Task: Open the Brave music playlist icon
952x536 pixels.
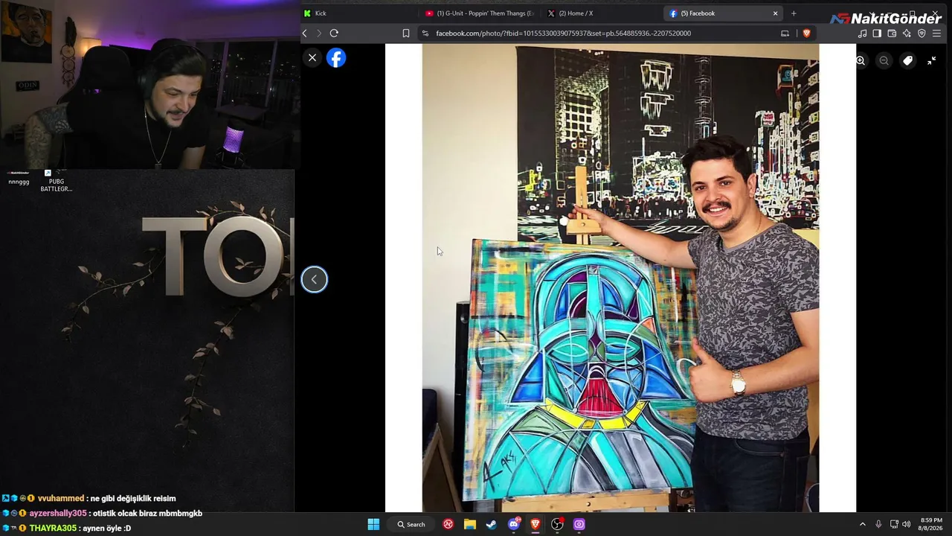Action: coord(862,33)
